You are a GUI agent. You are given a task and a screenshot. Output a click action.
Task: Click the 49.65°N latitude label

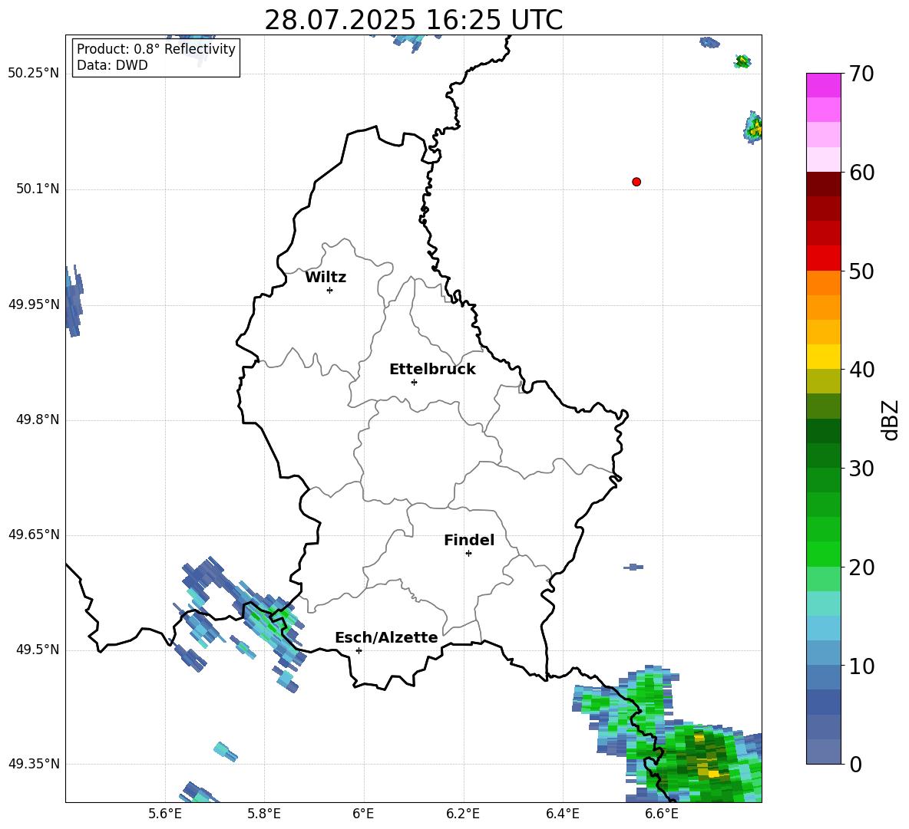click(34, 535)
